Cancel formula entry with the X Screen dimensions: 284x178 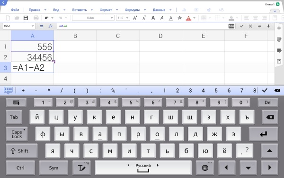point(250,26)
